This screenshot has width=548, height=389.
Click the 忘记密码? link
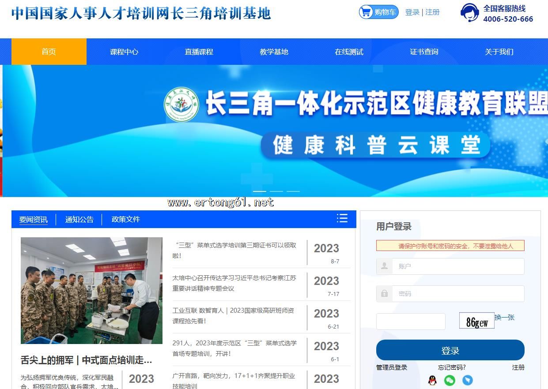[452, 367]
